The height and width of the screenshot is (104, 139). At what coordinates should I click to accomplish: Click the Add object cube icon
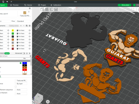click(42, 10)
